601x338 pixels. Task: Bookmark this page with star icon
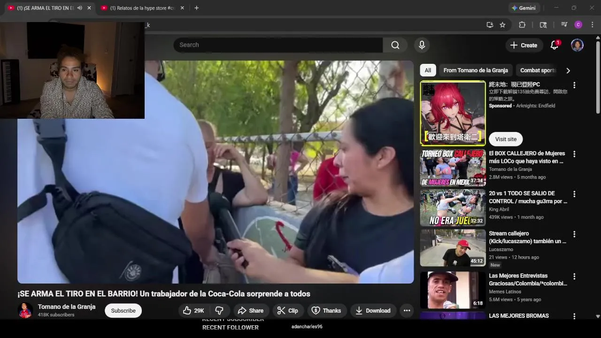[x=502, y=25]
